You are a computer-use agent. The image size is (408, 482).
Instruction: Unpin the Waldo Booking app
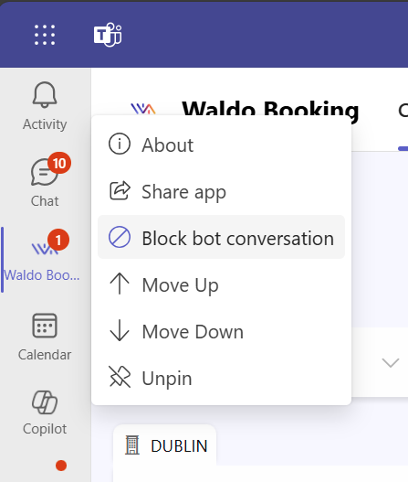click(x=221, y=378)
